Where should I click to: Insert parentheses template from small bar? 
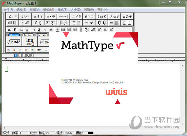(x=63, y=30)
